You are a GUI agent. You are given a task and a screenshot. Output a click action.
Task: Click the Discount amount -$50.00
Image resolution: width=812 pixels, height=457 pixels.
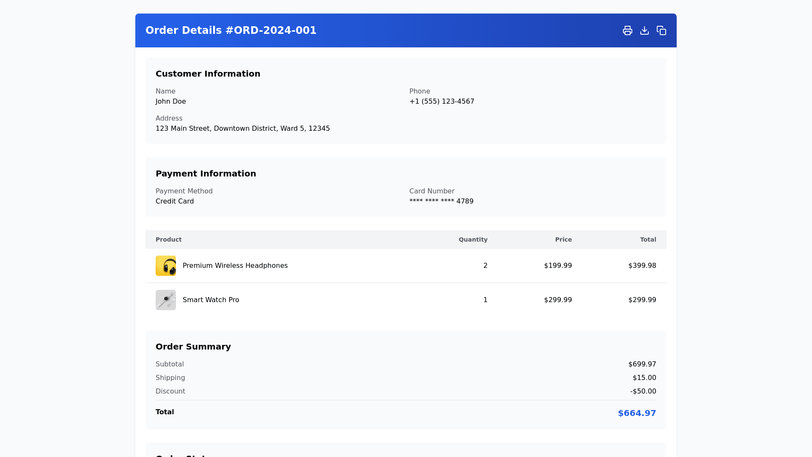(x=643, y=391)
